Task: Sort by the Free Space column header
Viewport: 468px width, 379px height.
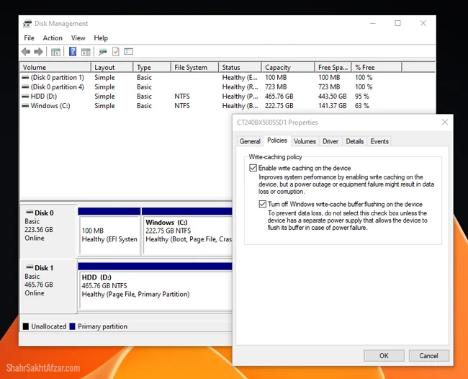Action: (x=333, y=68)
